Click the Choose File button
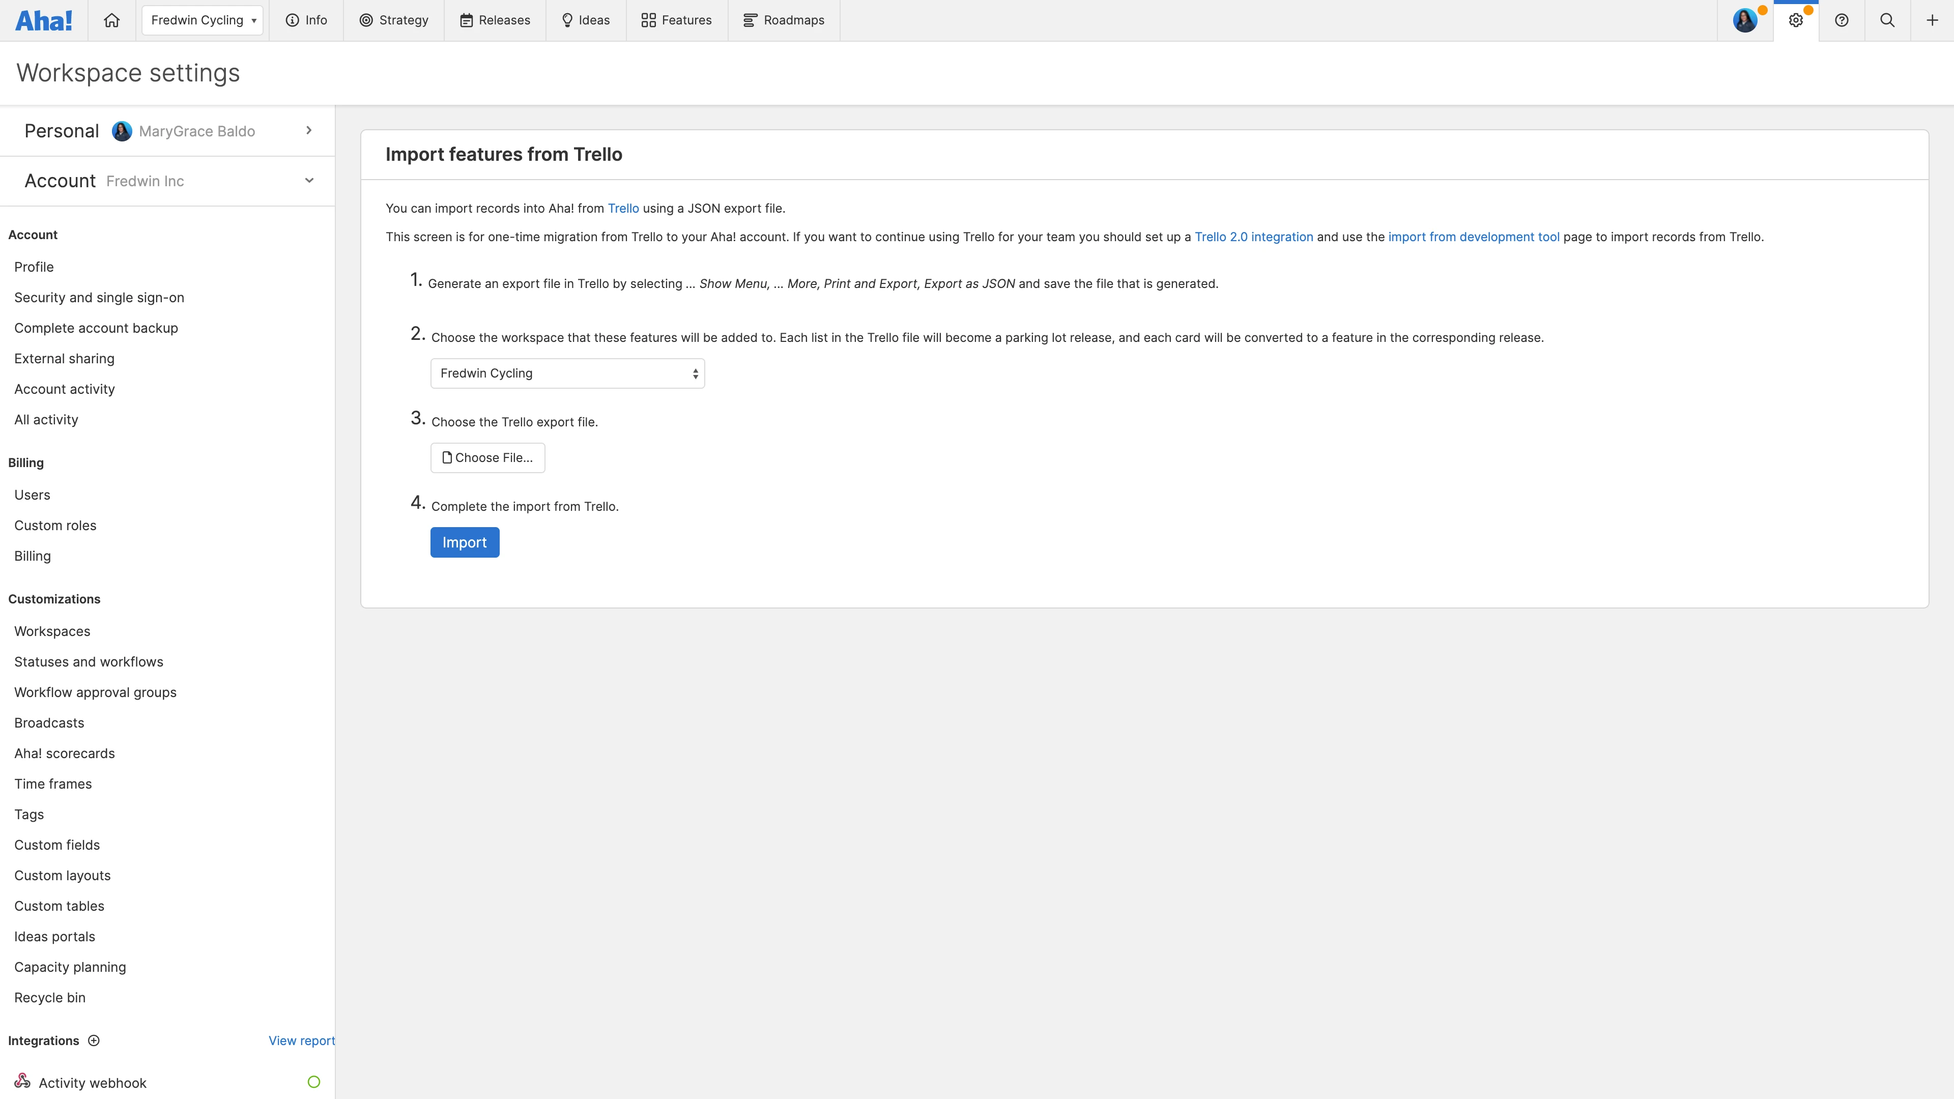The height and width of the screenshot is (1099, 1954). (x=488, y=457)
